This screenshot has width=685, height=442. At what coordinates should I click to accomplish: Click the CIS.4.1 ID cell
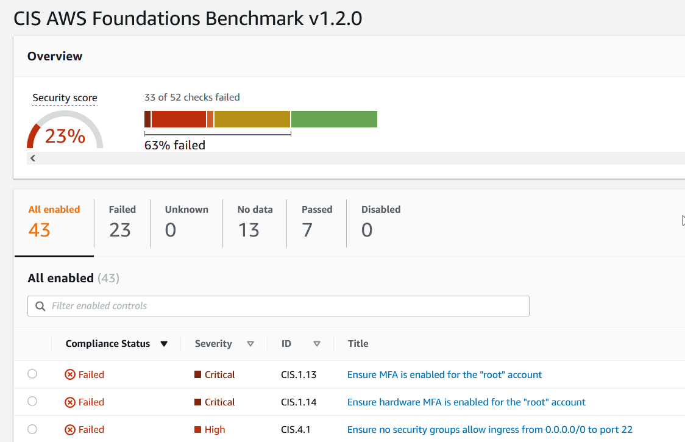click(296, 430)
